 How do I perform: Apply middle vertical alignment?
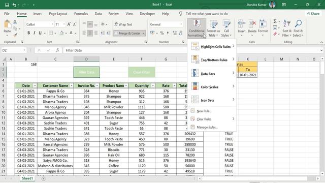click(x=90, y=24)
